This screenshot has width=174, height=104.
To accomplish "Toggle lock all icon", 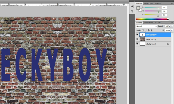I will [151, 30].
